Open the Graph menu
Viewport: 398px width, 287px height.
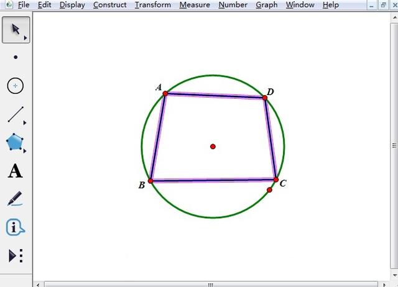pos(267,5)
